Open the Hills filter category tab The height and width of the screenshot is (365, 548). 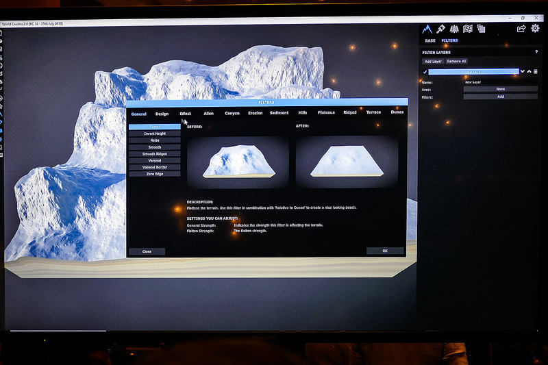pos(303,112)
